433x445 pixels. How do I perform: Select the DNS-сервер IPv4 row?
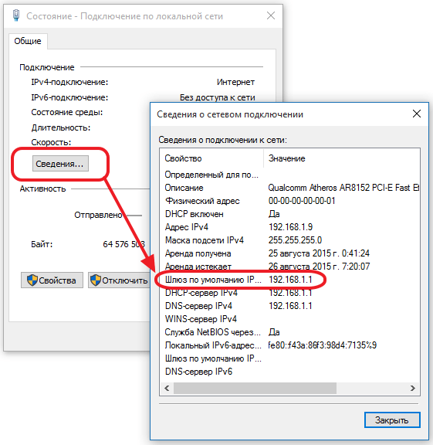[289, 306]
